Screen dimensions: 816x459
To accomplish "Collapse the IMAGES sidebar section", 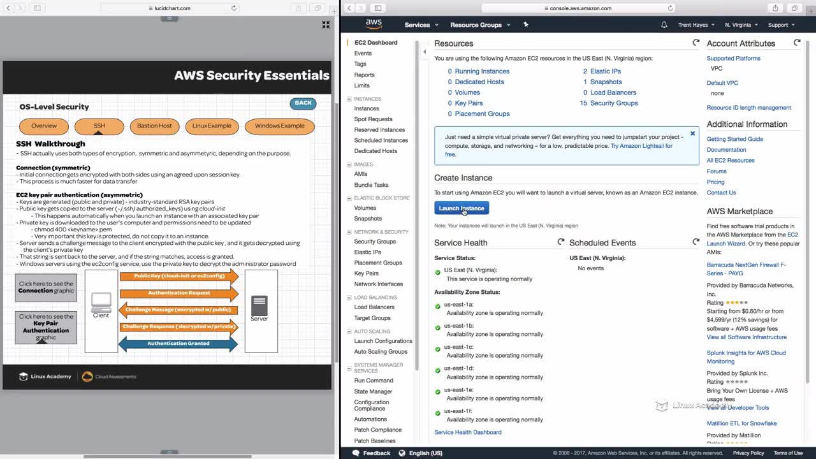I will tap(349, 164).
